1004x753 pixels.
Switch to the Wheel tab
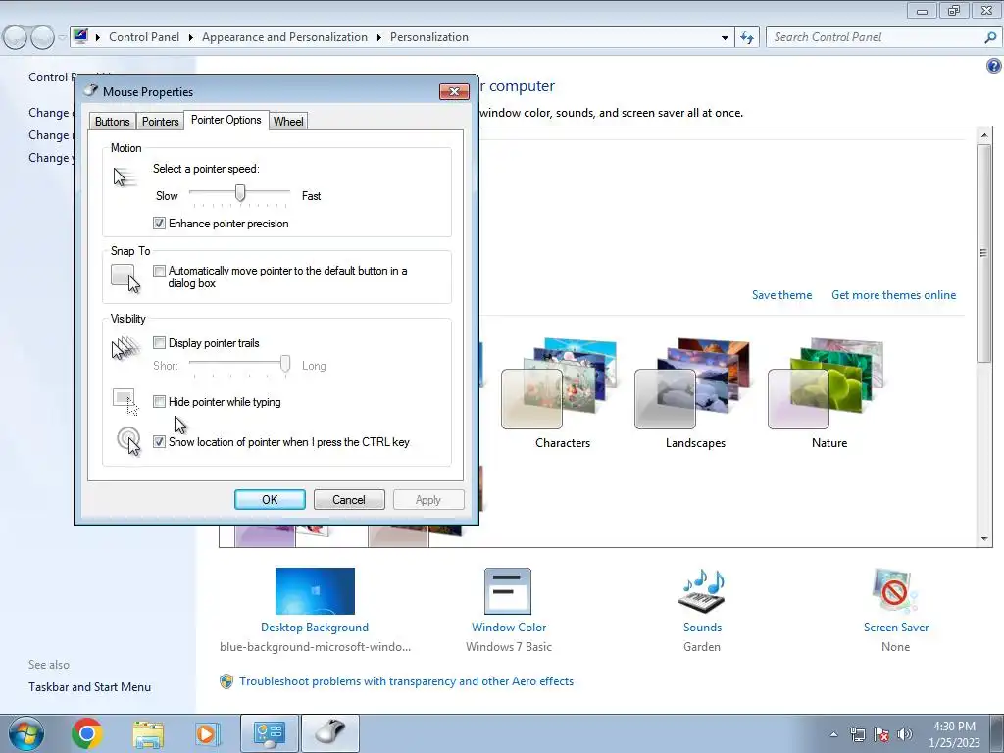pyautogui.click(x=288, y=121)
